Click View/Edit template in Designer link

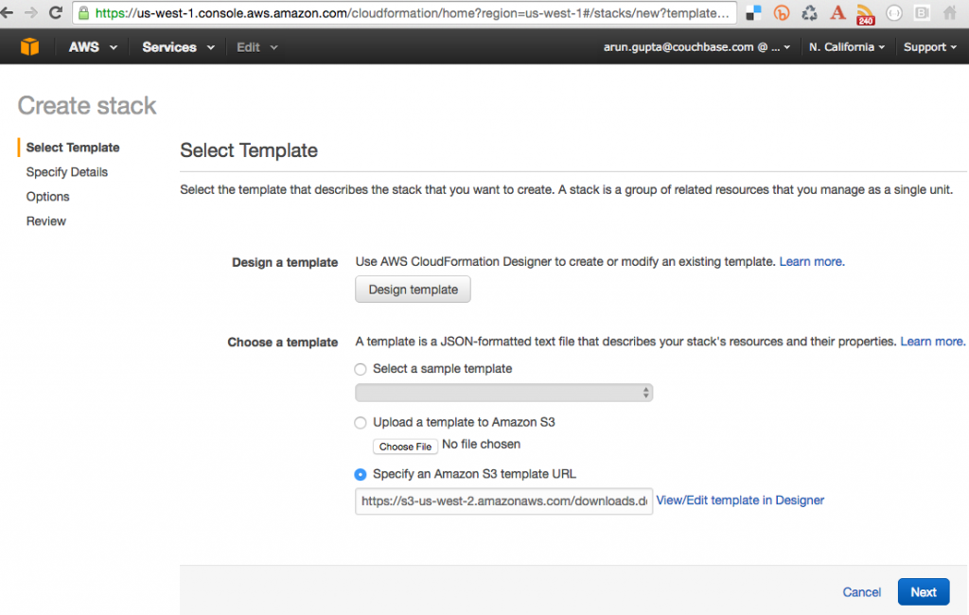pyautogui.click(x=740, y=500)
